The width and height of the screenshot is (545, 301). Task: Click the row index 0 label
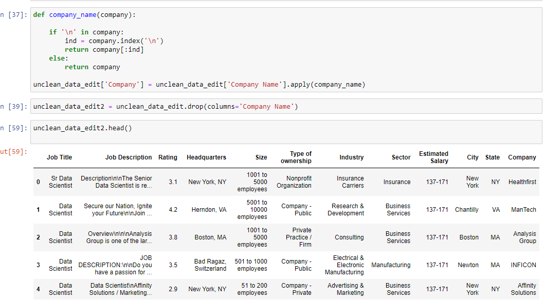(x=38, y=182)
